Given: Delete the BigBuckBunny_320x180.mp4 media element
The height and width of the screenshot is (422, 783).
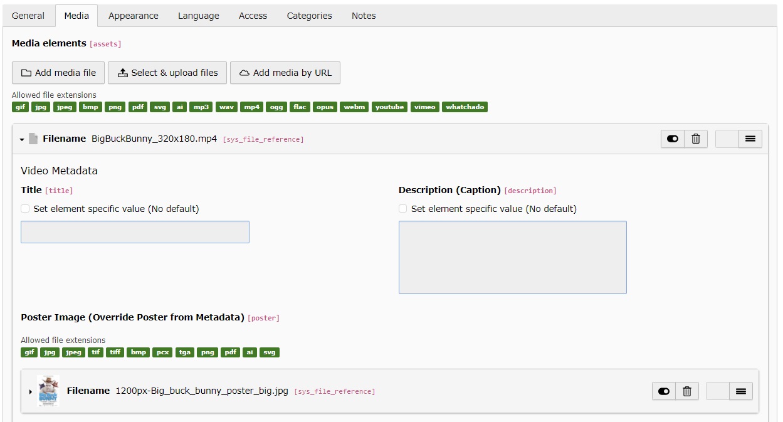Looking at the screenshot, I should (x=695, y=139).
